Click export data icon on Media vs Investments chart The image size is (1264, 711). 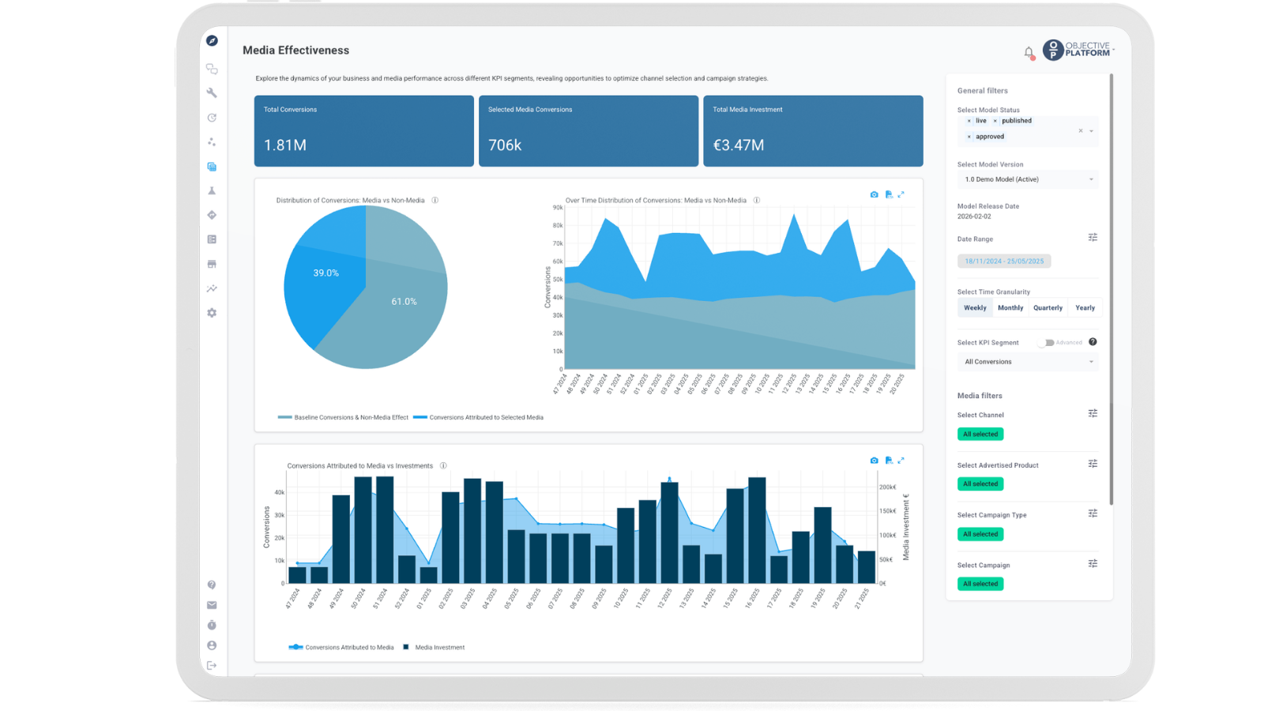coord(889,461)
